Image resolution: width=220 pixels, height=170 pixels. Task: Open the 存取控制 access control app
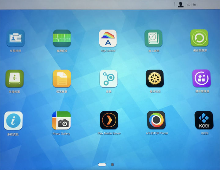(16, 38)
